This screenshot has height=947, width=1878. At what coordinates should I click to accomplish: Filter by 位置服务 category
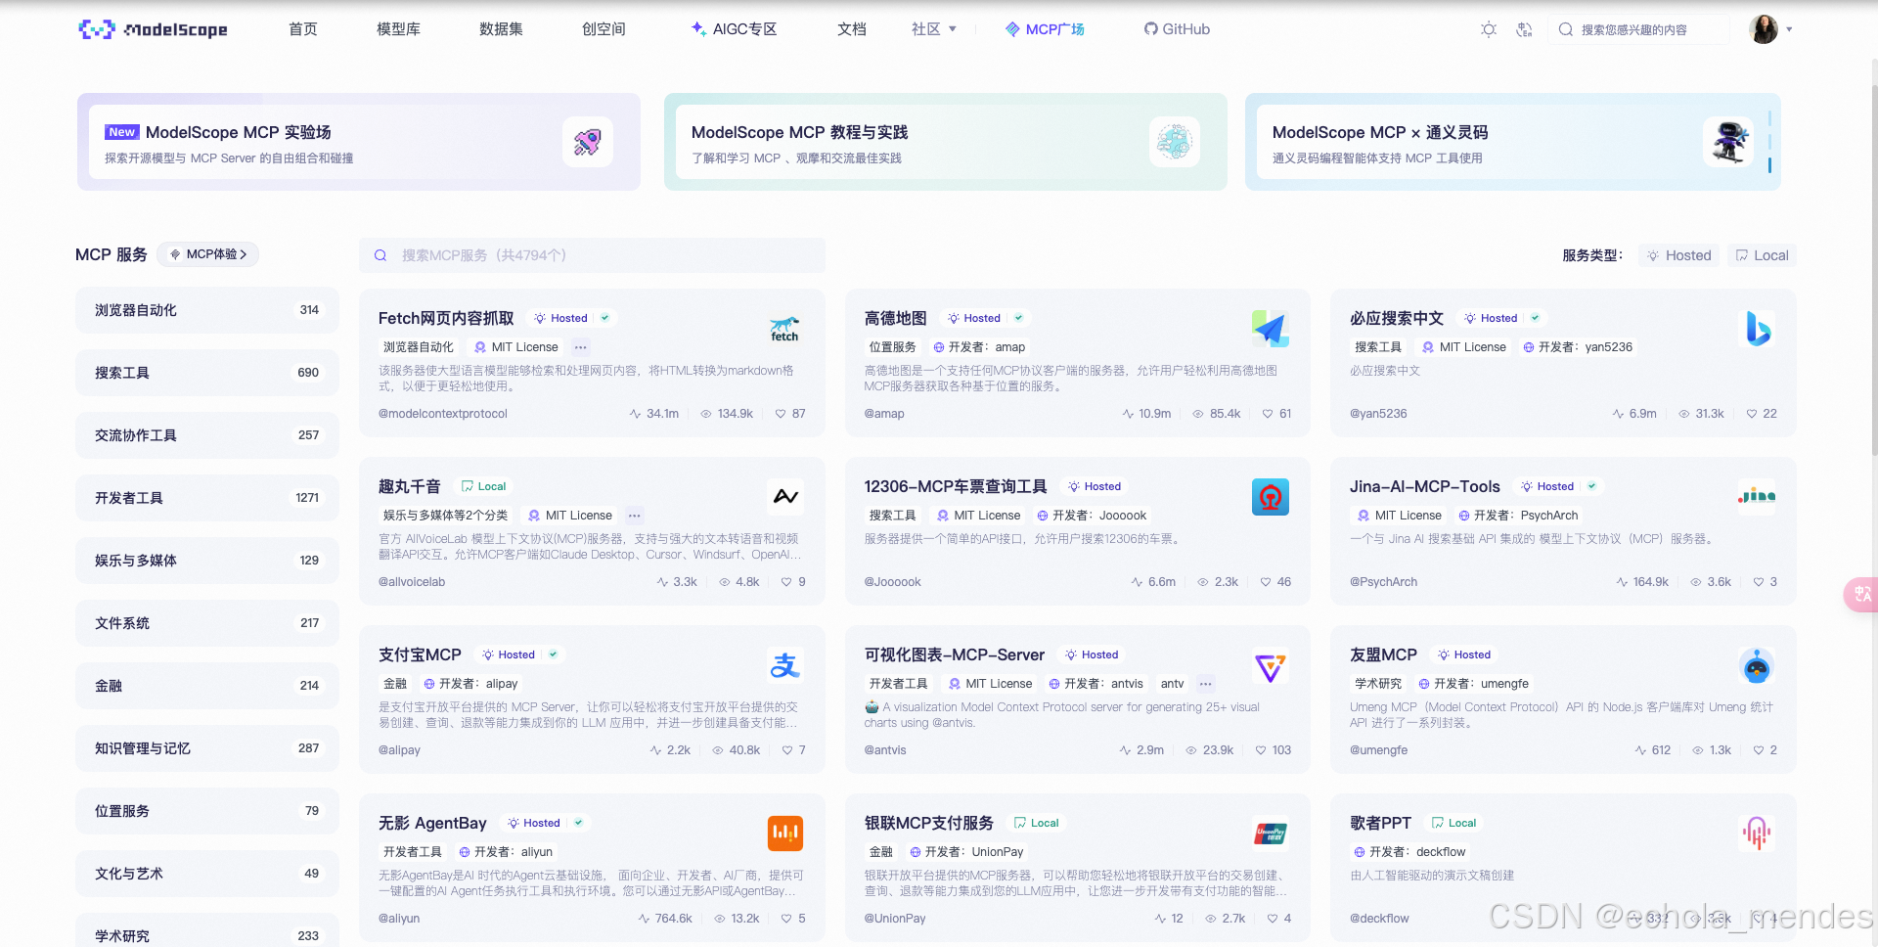point(207,811)
